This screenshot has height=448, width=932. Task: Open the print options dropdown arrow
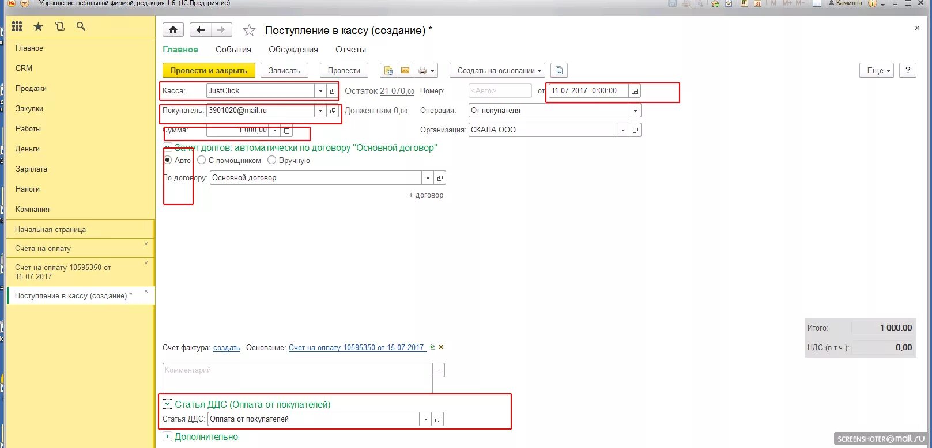tap(433, 70)
